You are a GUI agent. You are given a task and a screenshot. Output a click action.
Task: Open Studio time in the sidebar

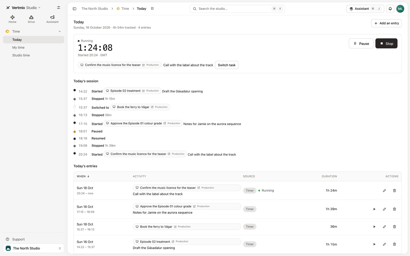pos(34,55)
